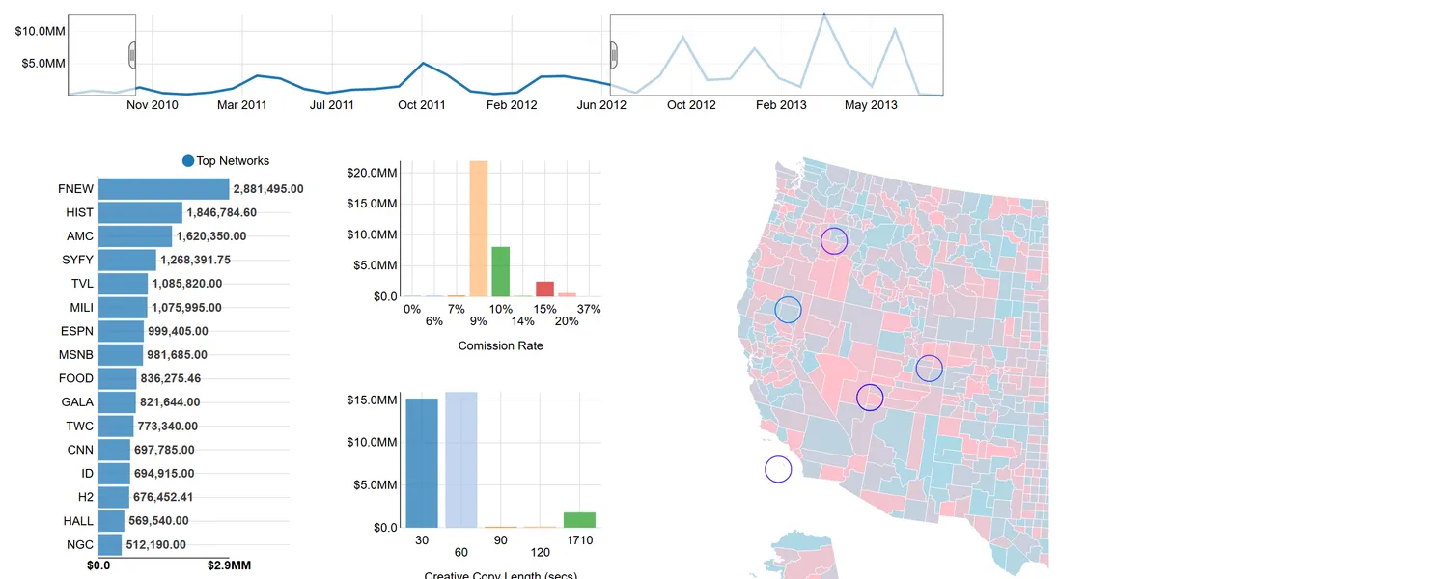Choose the ID network bar
Viewport: 1448px width, 579px height.
point(114,474)
